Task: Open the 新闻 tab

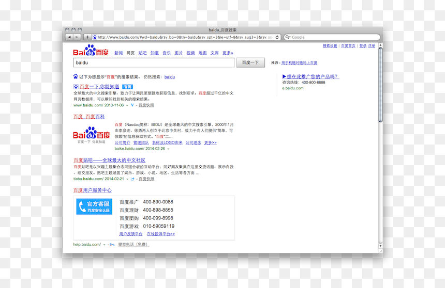Action: (118, 53)
